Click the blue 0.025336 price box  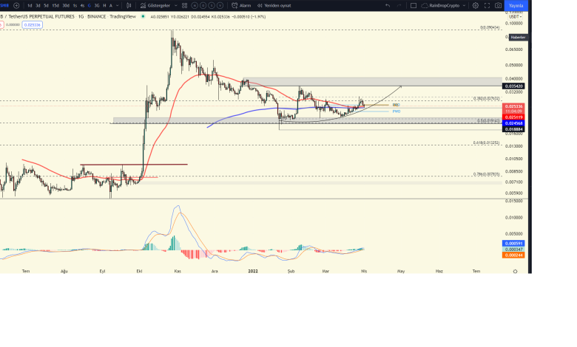coord(33,24)
